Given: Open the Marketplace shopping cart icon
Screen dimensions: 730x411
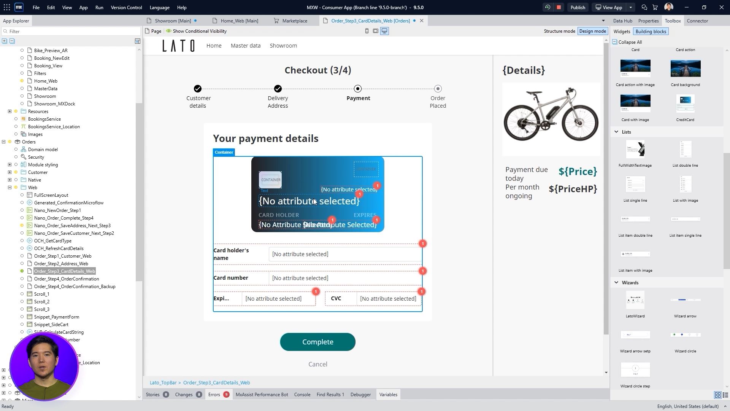Looking at the screenshot, I should coord(655,7).
